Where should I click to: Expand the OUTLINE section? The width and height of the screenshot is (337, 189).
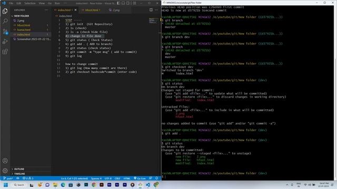pos(31,169)
